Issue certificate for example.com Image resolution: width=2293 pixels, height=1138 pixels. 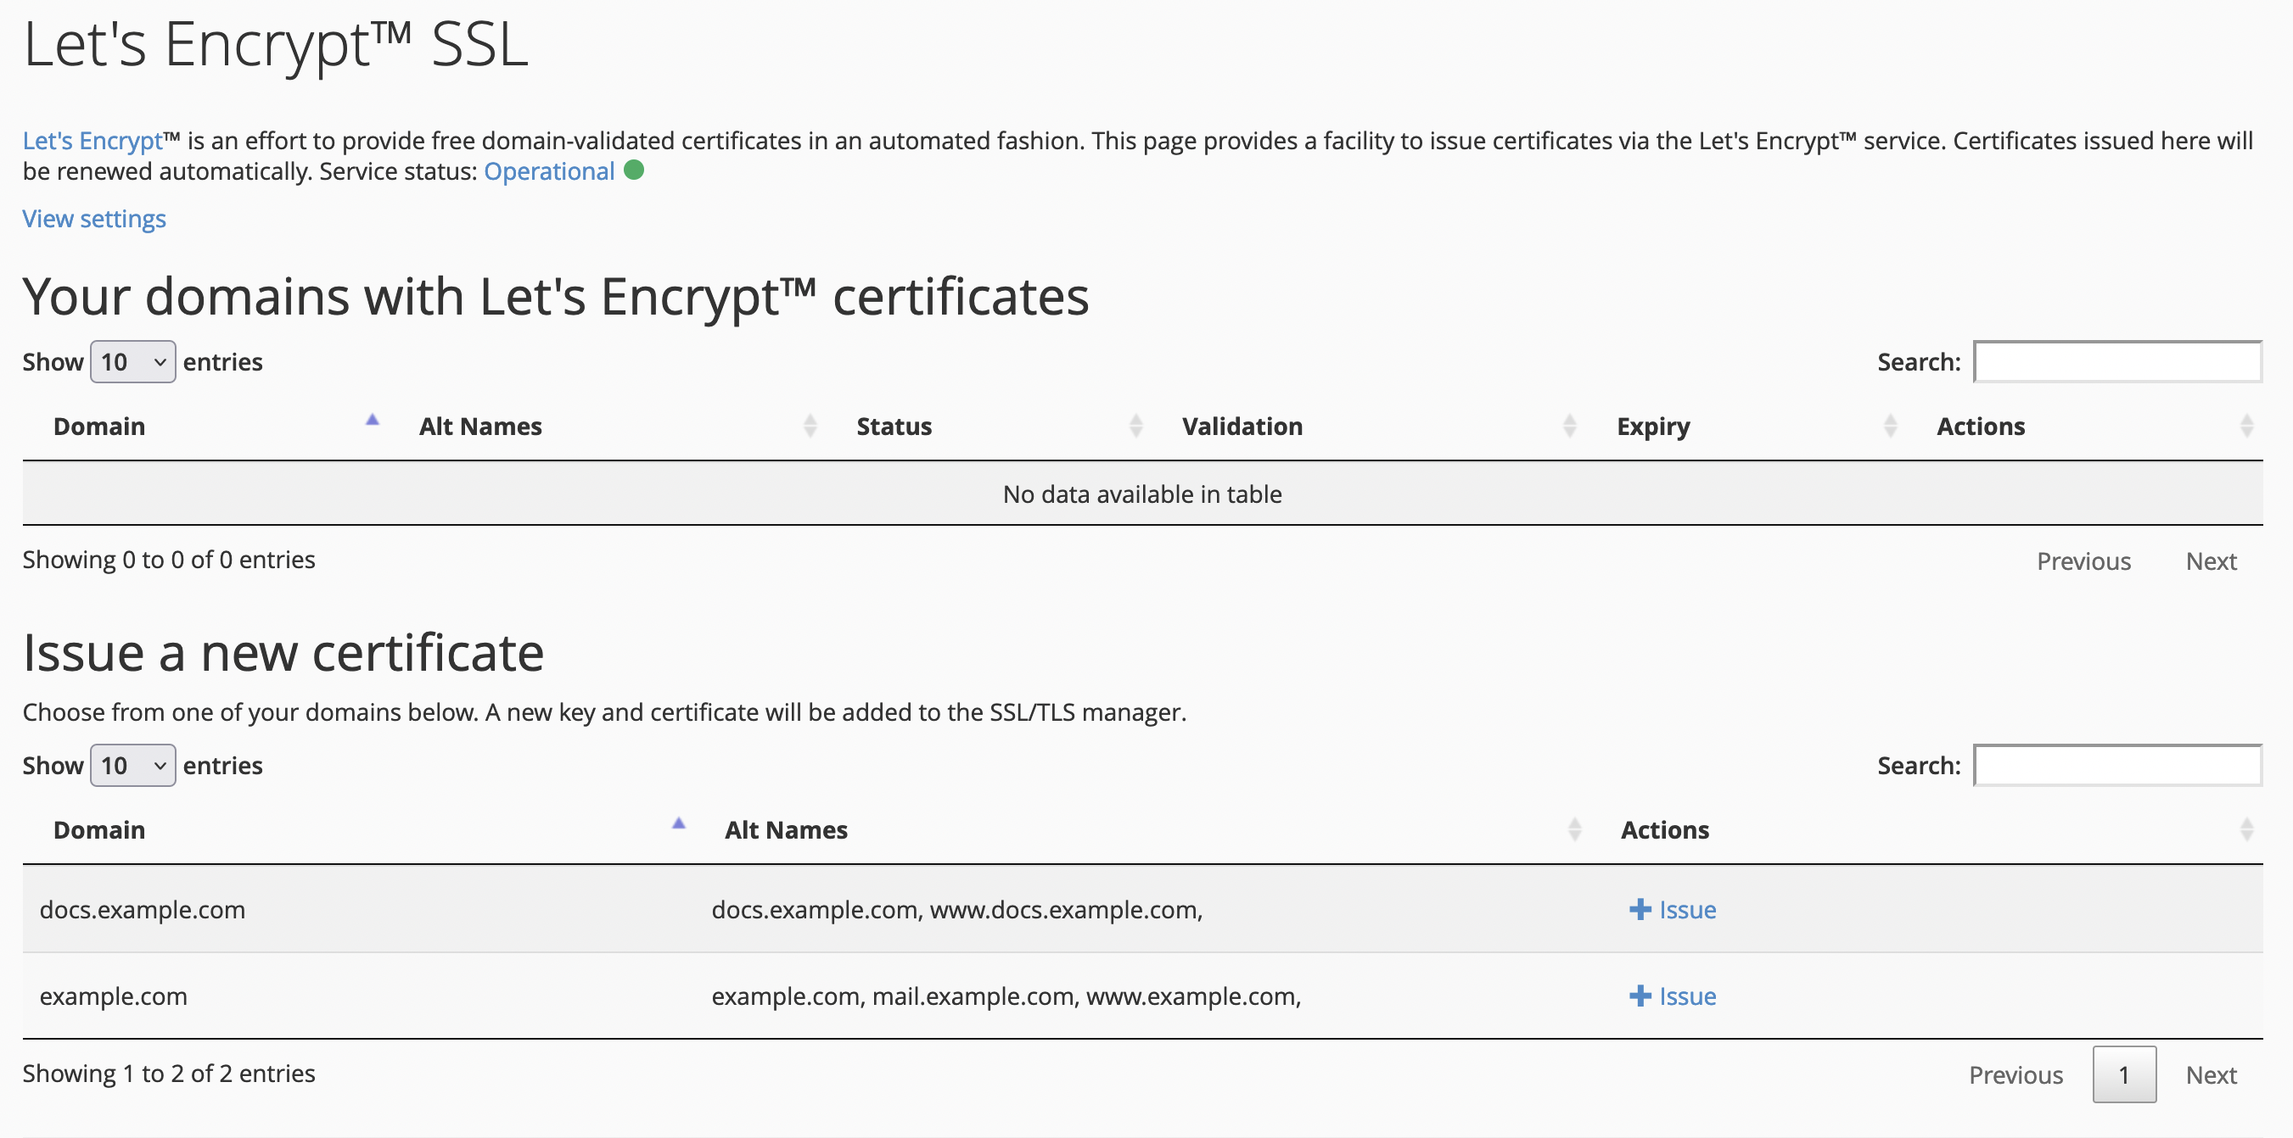(x=1673, y=996)
